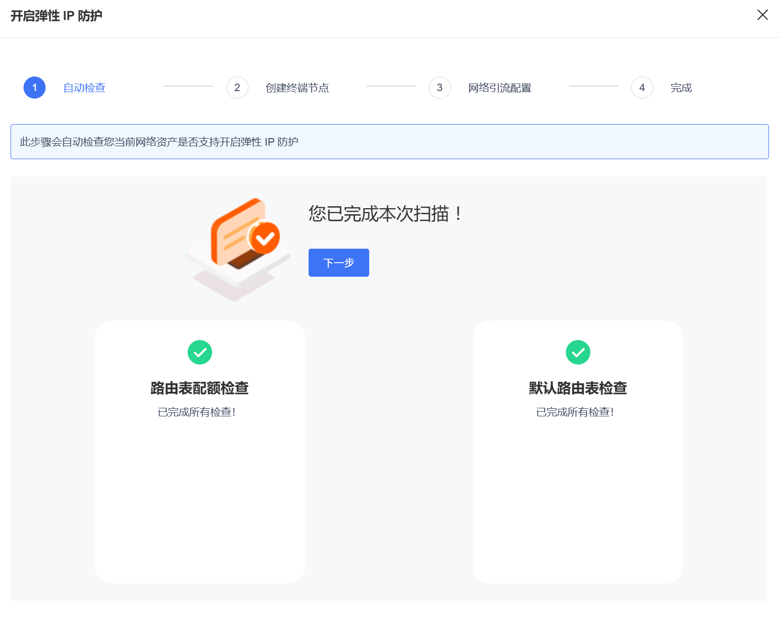Screen dimensions: 780x634
Task: Select the 完成 step label
Action: tap(681, 88)
